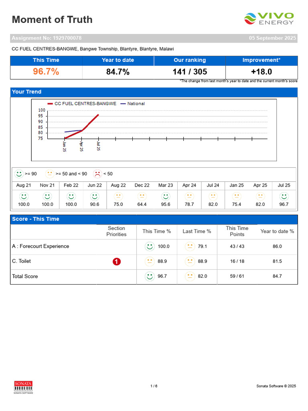Select the Your Trend section header
Screen dimensions: 308x411
154,92
